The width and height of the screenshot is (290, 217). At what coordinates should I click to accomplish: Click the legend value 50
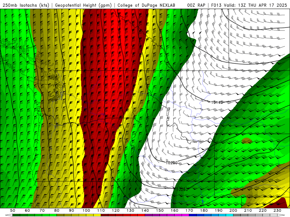tap(13, 210)
